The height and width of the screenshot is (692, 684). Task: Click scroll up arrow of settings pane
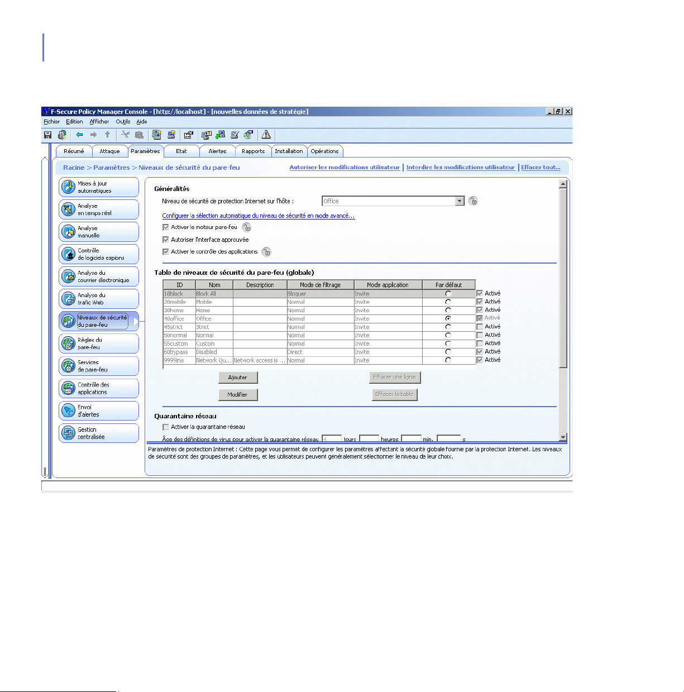tap(563, 184)
